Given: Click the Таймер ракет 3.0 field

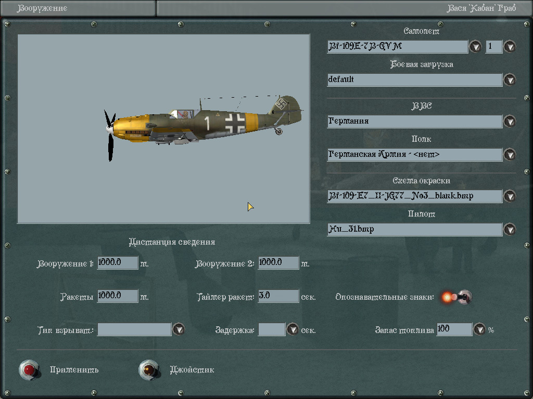Looking at the screenshot, I should pos(278,296).
